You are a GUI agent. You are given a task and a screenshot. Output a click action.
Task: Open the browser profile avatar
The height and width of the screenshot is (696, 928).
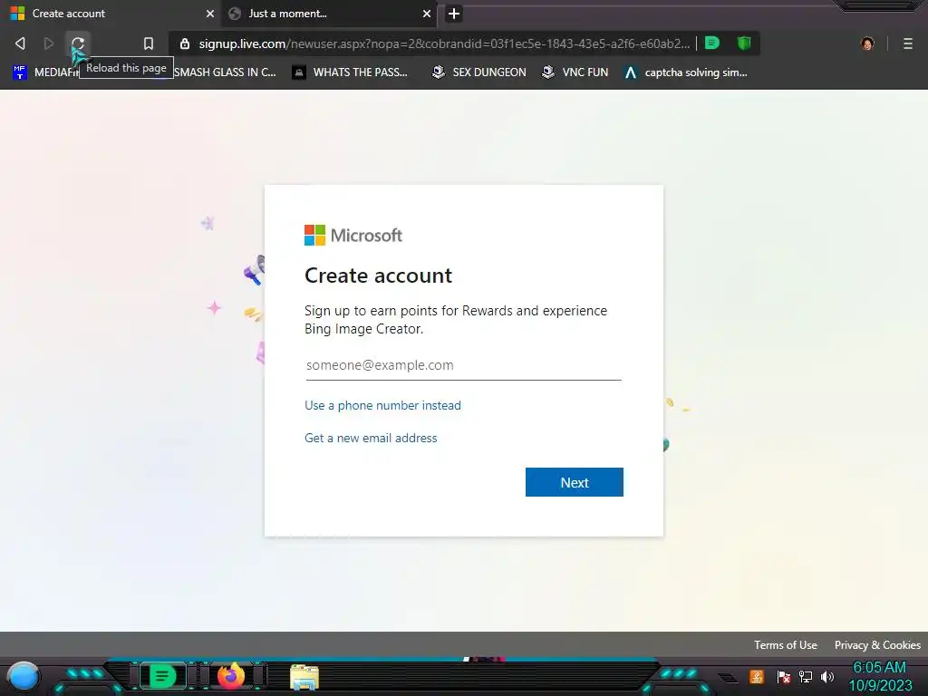[867, 43]
